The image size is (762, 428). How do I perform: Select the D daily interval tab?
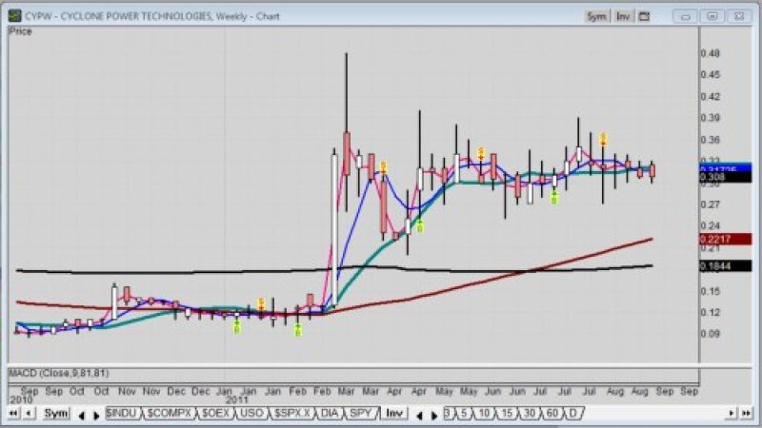pyautogui.click(x=573, y=414)
